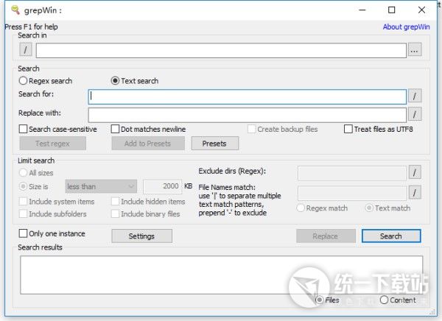
Task: Open folder browser with the ellipsis button
Action: pyautogui.click(x=415, y=50)
